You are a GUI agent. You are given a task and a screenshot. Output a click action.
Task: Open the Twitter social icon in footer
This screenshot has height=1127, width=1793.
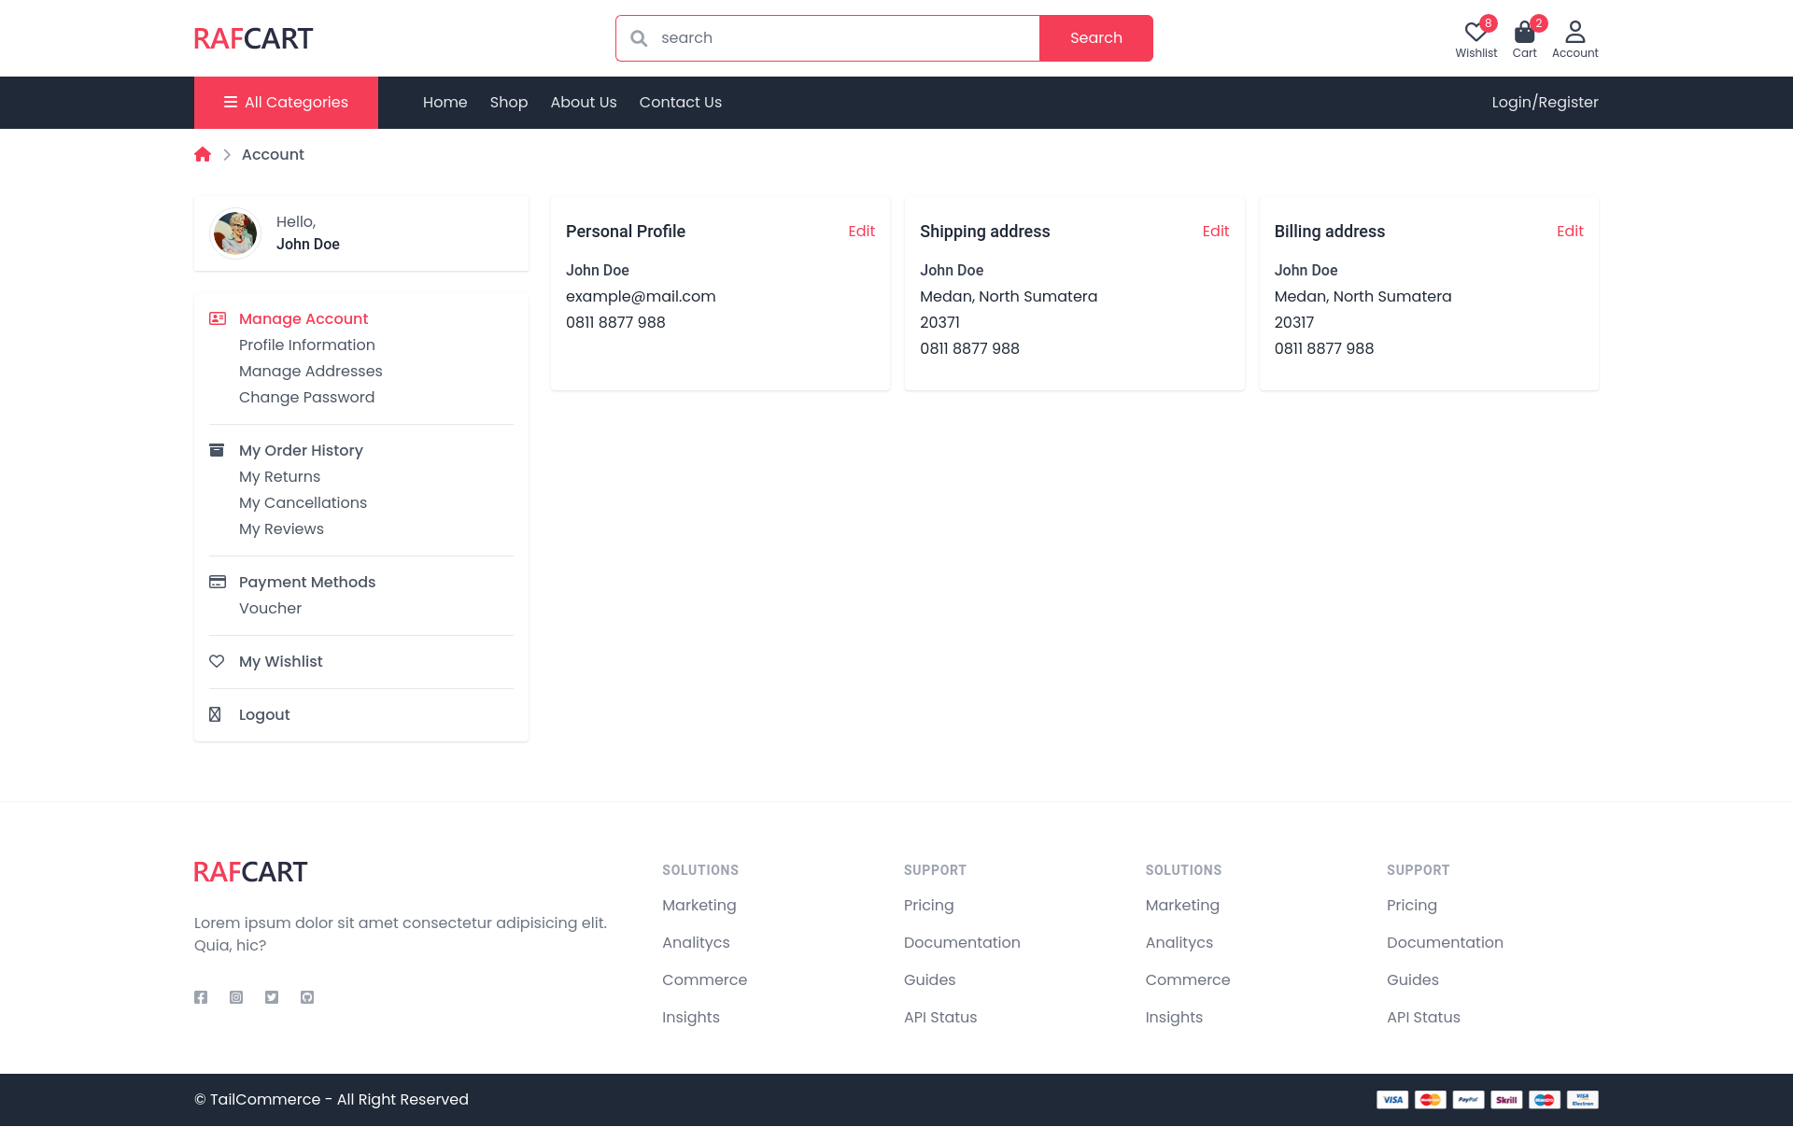pos(272,997)
